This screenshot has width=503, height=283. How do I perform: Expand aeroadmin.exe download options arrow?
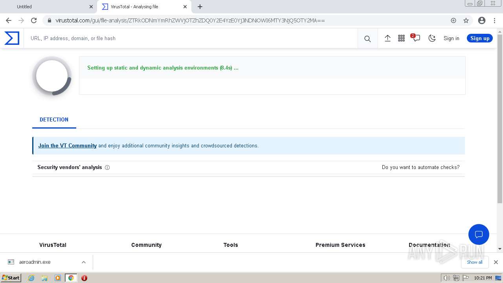[83, 262]
